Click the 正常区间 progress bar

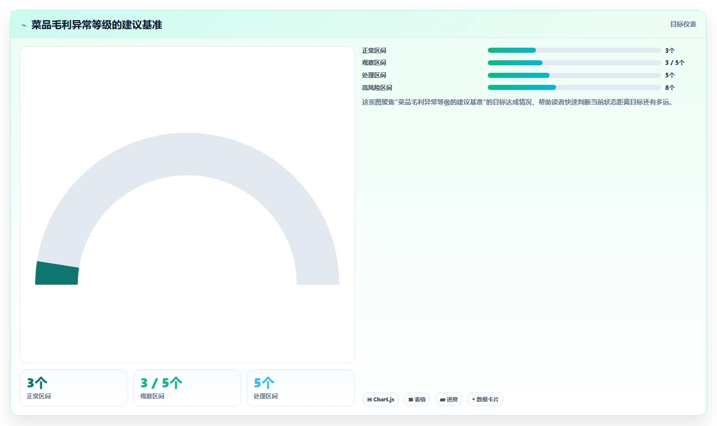click(x=574, y=50)
